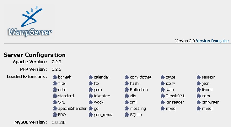Click the MySQL version value 5.0.51b

pyautogui.click(x=59, y=122)
